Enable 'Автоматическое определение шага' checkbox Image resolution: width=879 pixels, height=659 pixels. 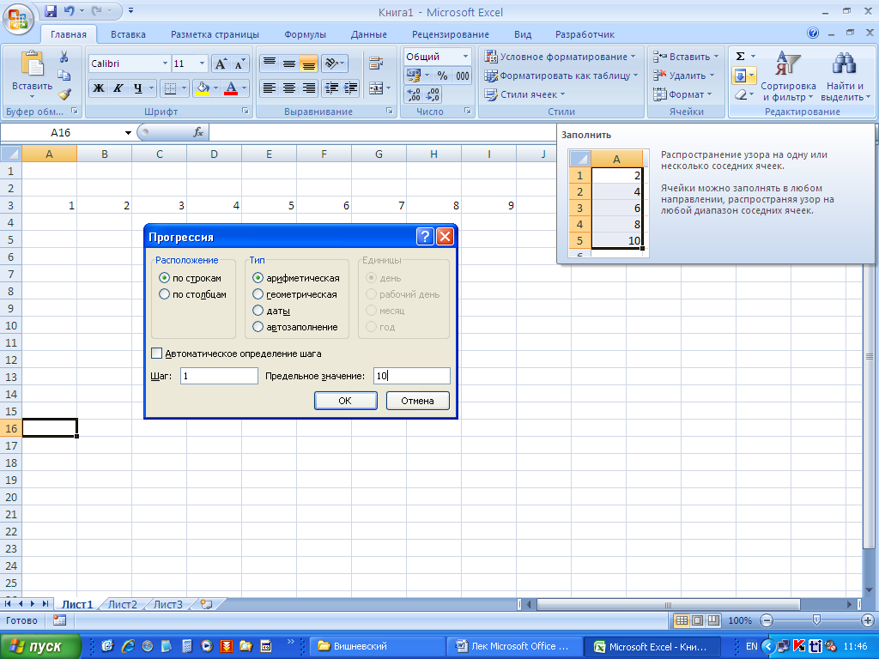coord(157,354)
